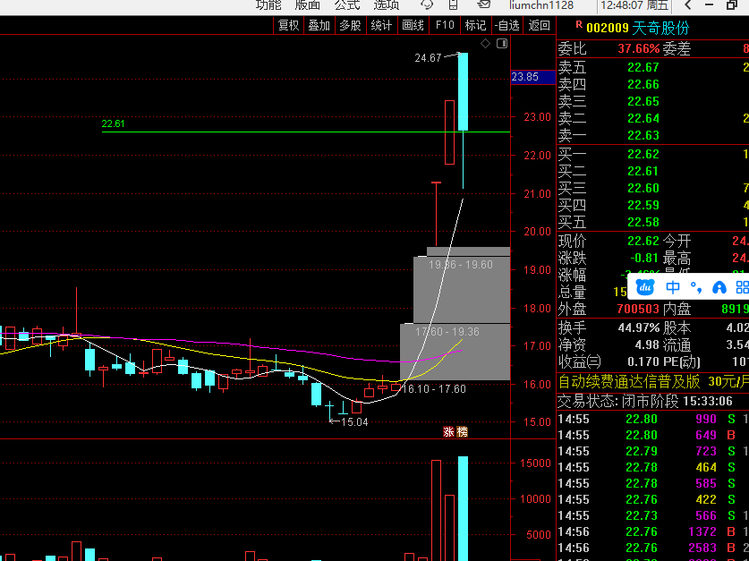Click 涨跌 value -0.81
Viewport: 749px width, 561px height.
[644, 258]
